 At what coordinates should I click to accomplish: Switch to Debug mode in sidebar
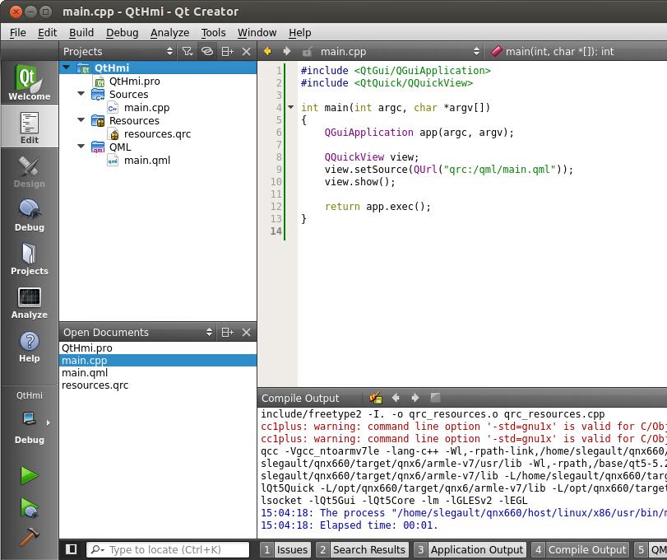30,215
